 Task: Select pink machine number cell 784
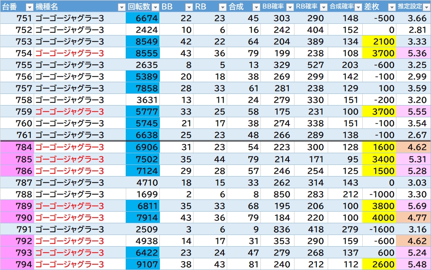point(17,147)
